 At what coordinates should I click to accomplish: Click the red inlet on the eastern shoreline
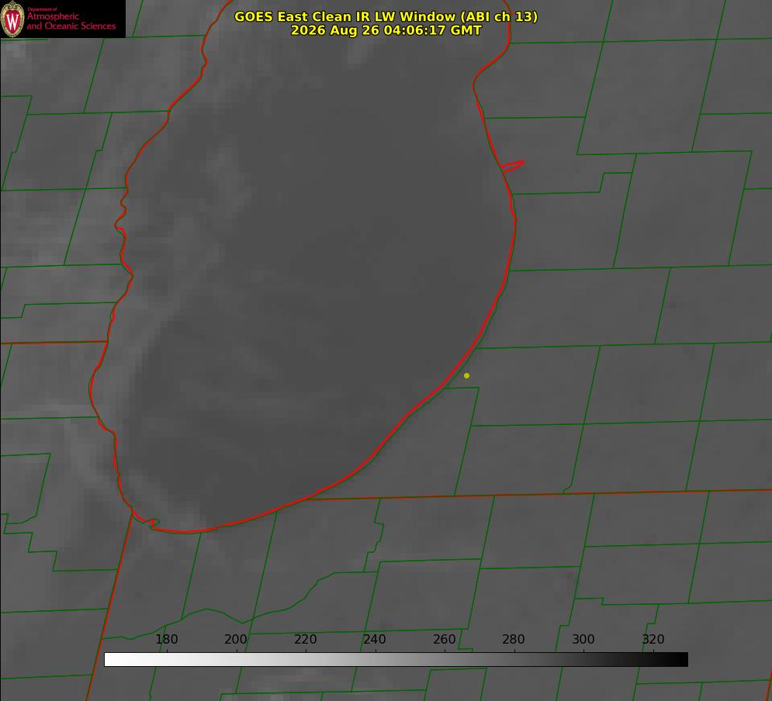[x=512, y=166]
